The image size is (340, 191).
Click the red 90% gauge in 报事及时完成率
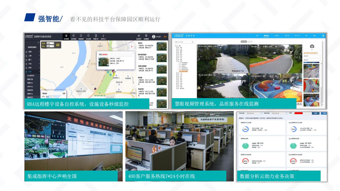coord(245,161)
